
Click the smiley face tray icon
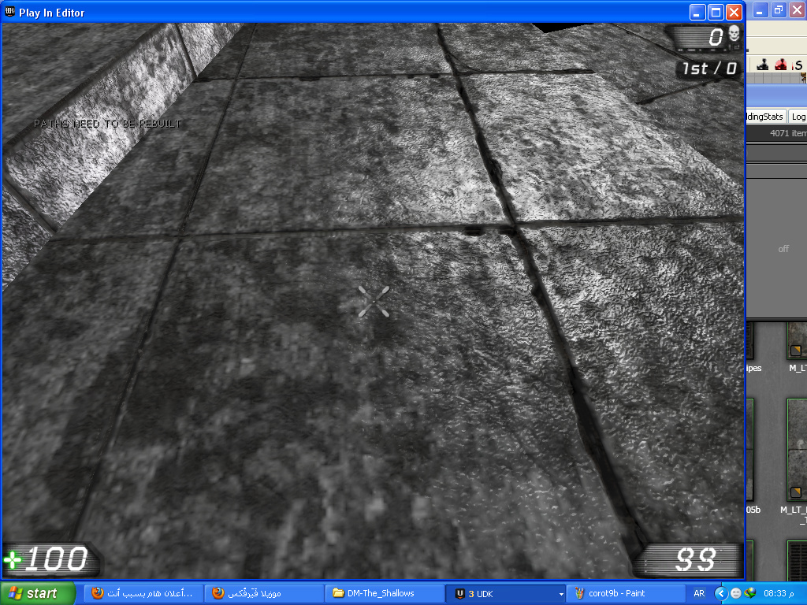tap(736, 594)
